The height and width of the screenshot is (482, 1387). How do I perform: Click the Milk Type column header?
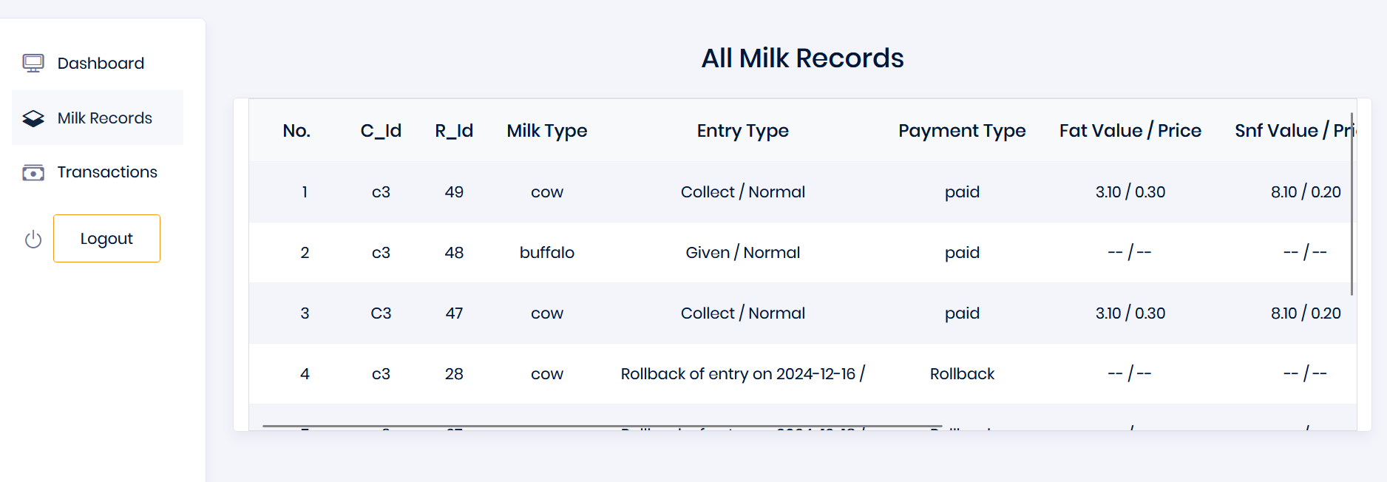point(546,130)
